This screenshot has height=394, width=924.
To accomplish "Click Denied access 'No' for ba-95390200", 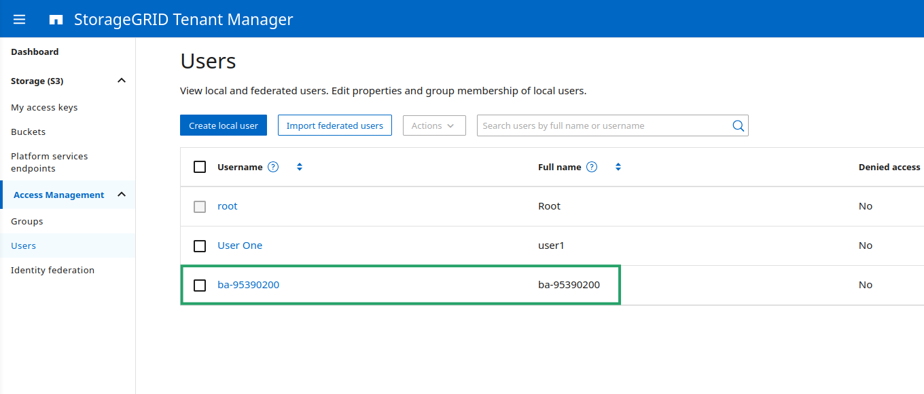I will pos(866,285).
